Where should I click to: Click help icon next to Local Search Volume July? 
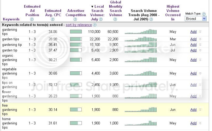point(101,19)
